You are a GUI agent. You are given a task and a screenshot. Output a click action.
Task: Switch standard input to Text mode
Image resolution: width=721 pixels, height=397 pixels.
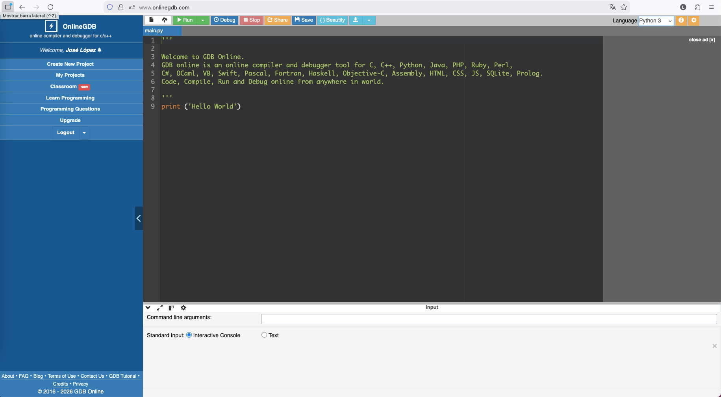click(264, 335)
